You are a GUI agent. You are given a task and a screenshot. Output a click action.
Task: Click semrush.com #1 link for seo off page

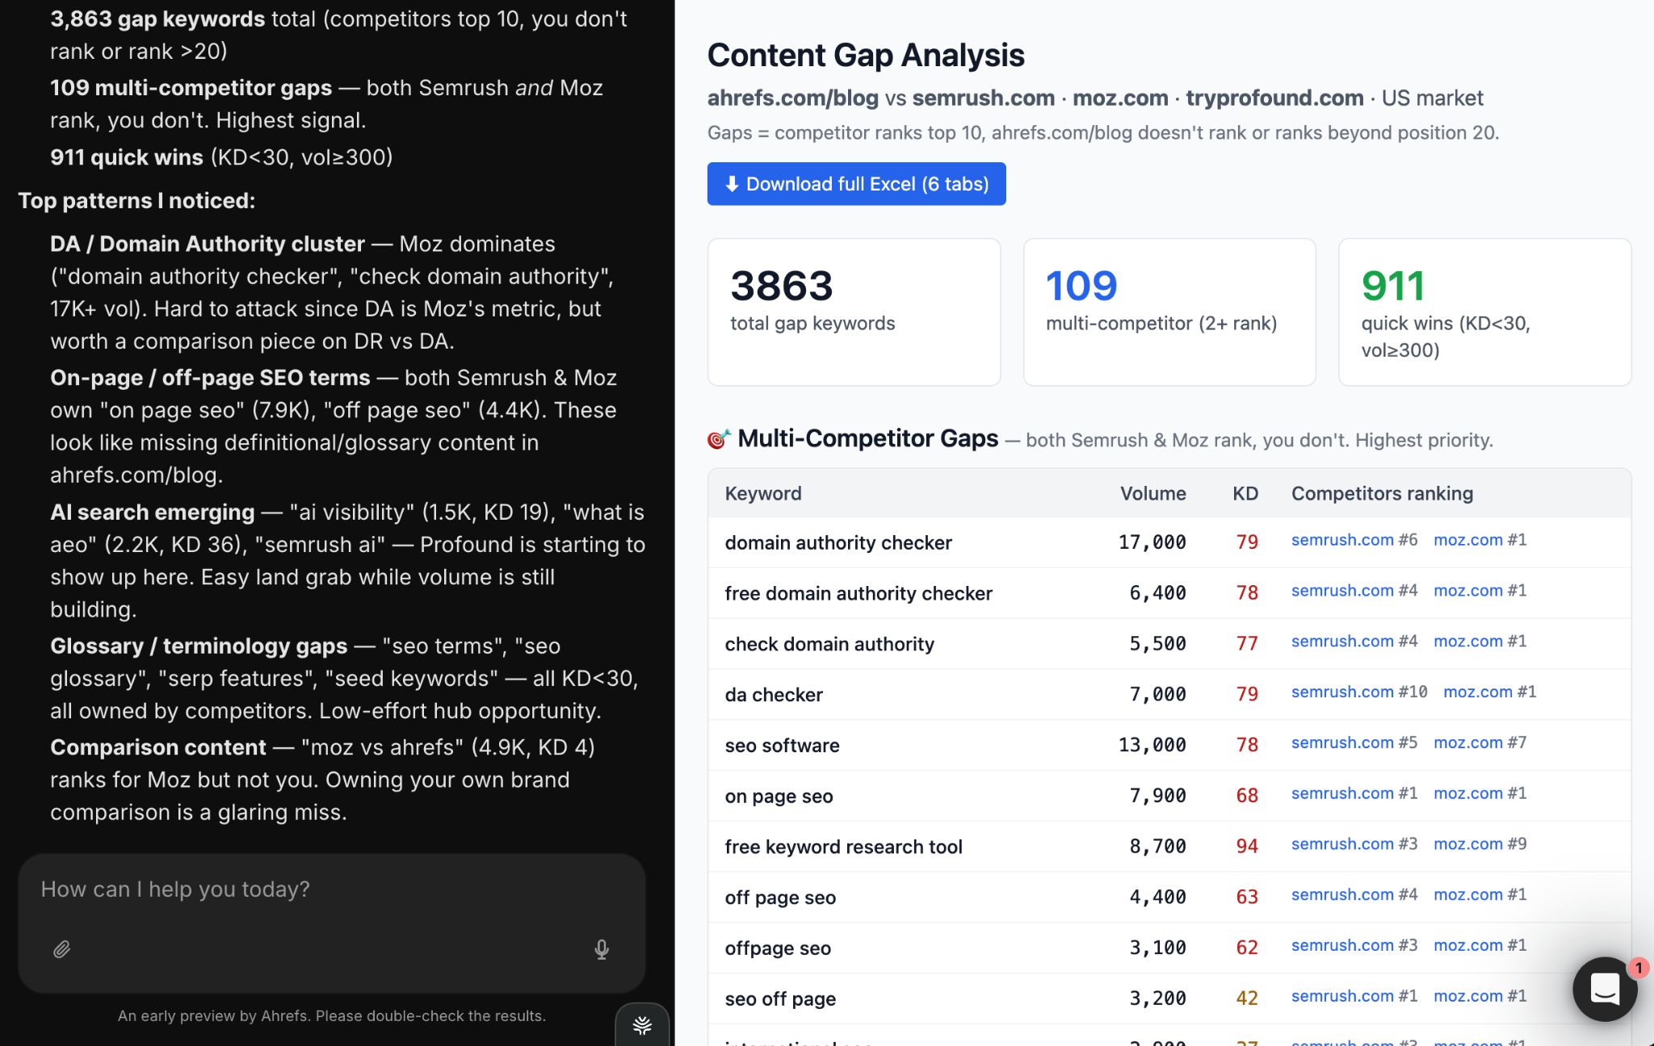pos(1343,995)
